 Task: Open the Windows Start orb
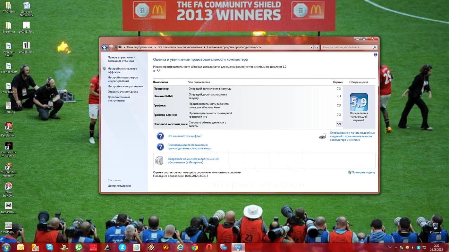(x=6, y=247)
